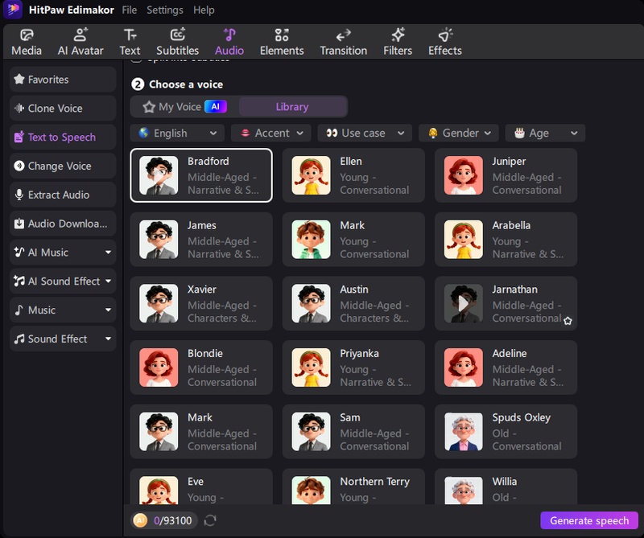Open the English language dropdown

(x=177, y=133)
